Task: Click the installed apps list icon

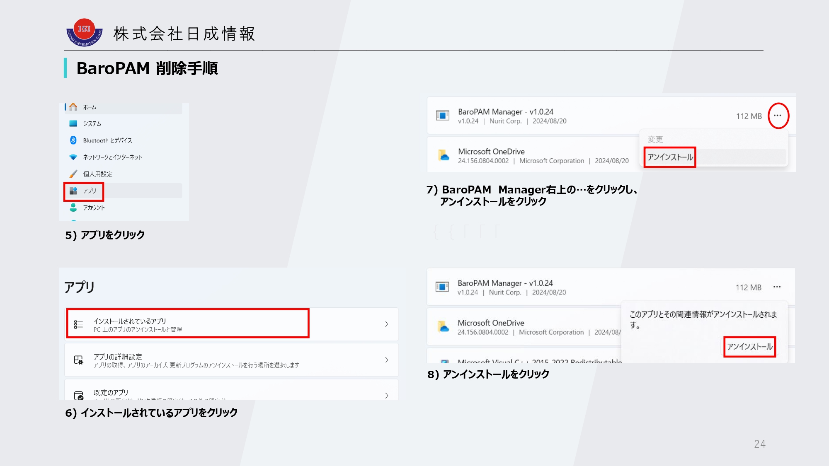Action: point(78,324)
